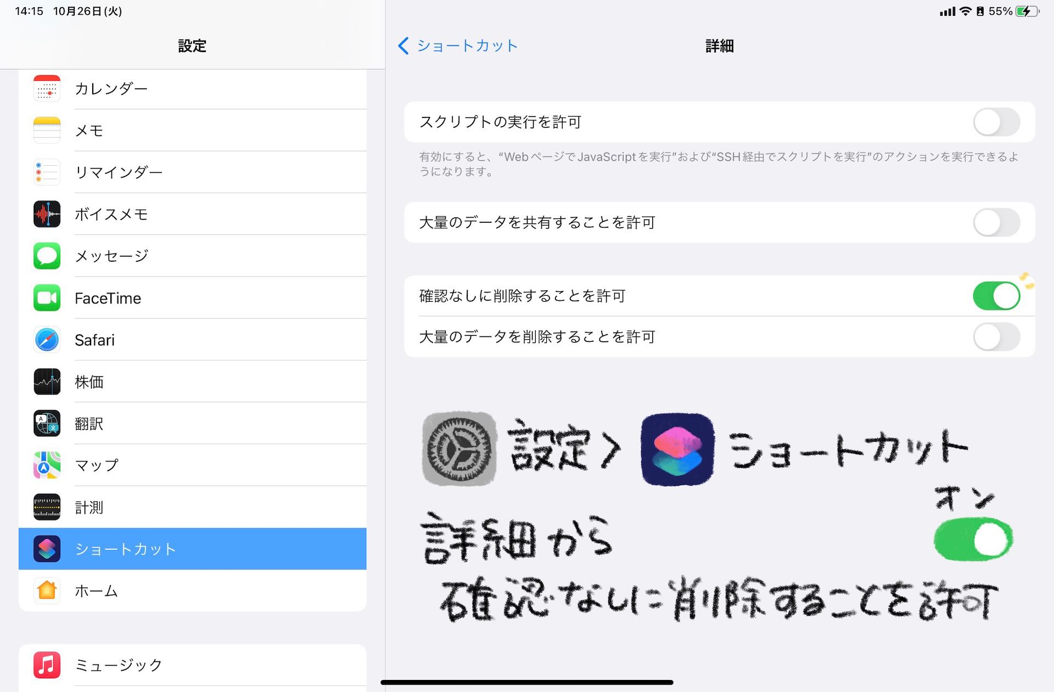The width and height of the screenshot is (1054, 692).
Task: Select メモ in settings sidebar
Action: click(192, 131)
